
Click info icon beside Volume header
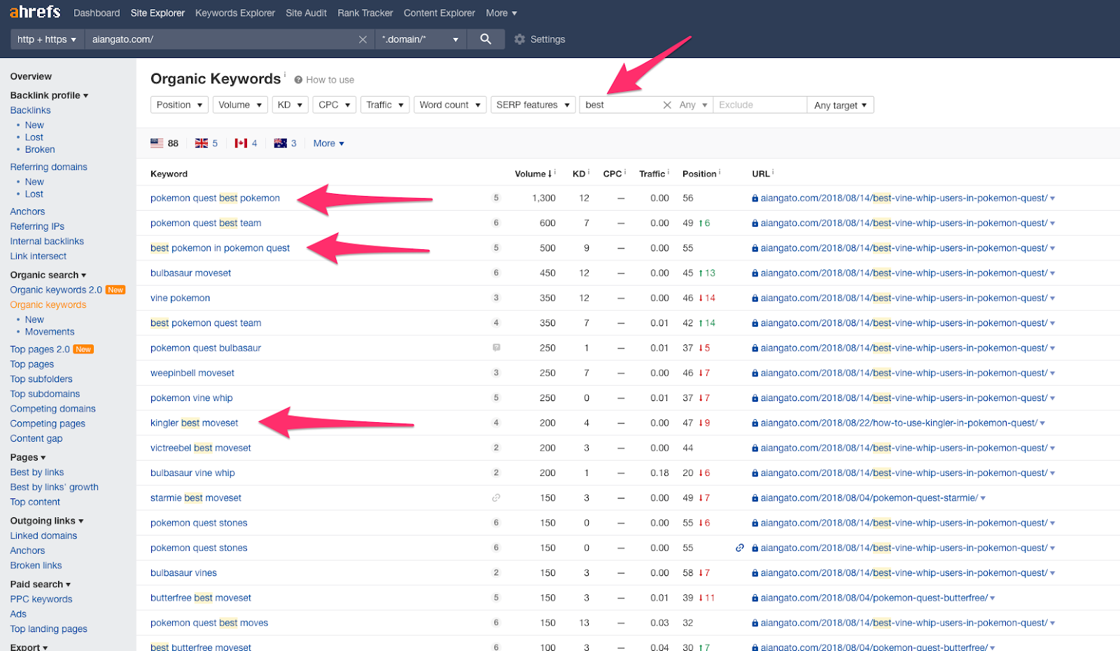[555, 171]
